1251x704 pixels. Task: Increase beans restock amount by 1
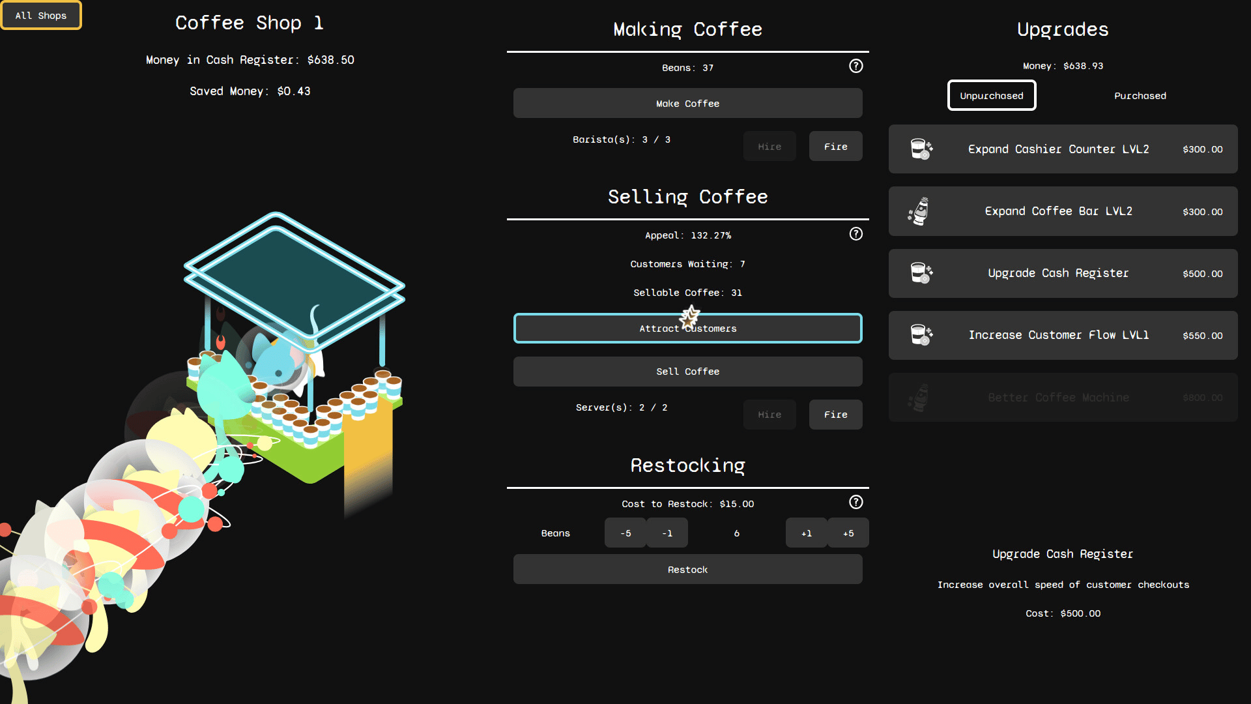[807, 533]
